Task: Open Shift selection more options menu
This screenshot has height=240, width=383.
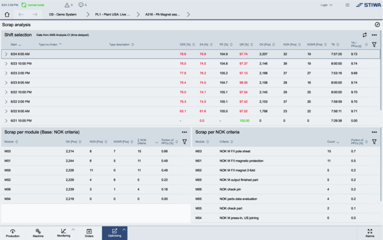Action: click(374, 35)
